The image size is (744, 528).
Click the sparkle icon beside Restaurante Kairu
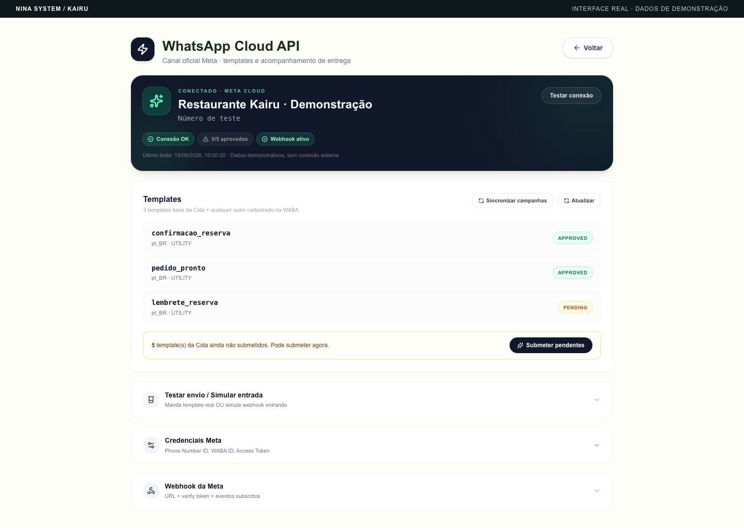pos(156,101)
